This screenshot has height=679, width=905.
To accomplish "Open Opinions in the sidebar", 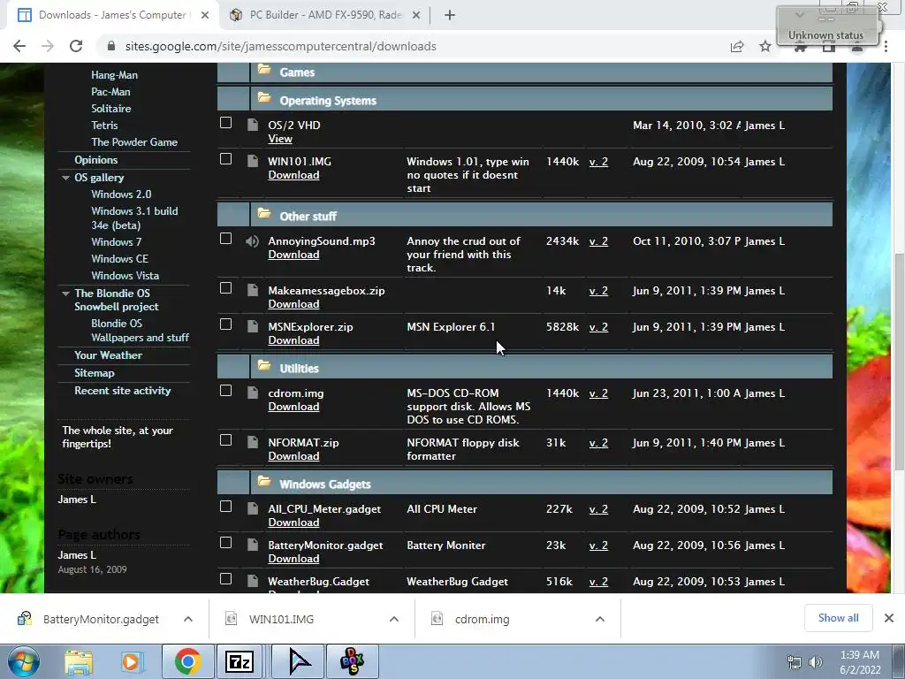I will pos(95,160).
